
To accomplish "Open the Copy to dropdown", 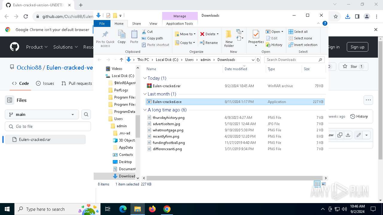I will click(185, 43).
